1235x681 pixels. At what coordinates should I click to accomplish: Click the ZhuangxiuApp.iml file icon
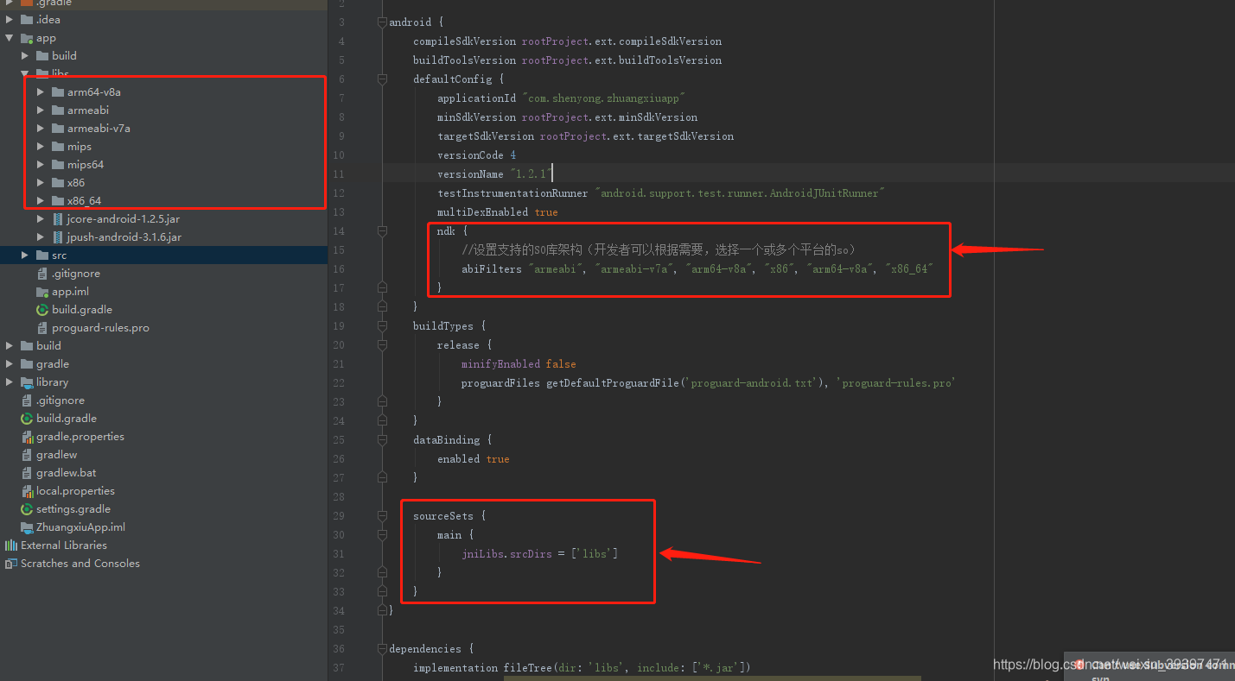(27, 527)
